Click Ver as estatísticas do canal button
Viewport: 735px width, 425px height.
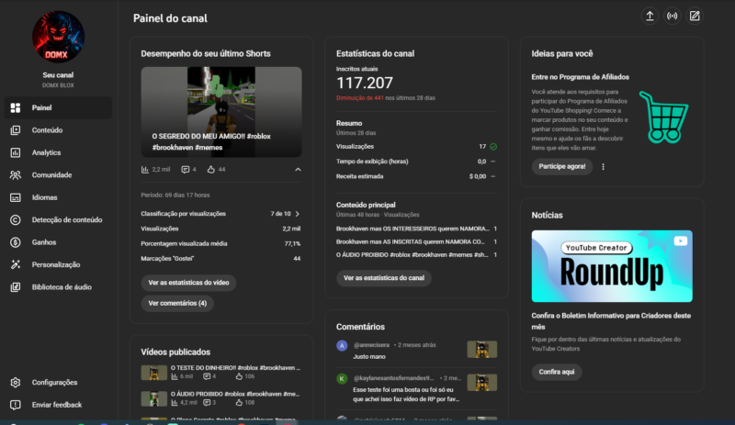tap(383, 277)
